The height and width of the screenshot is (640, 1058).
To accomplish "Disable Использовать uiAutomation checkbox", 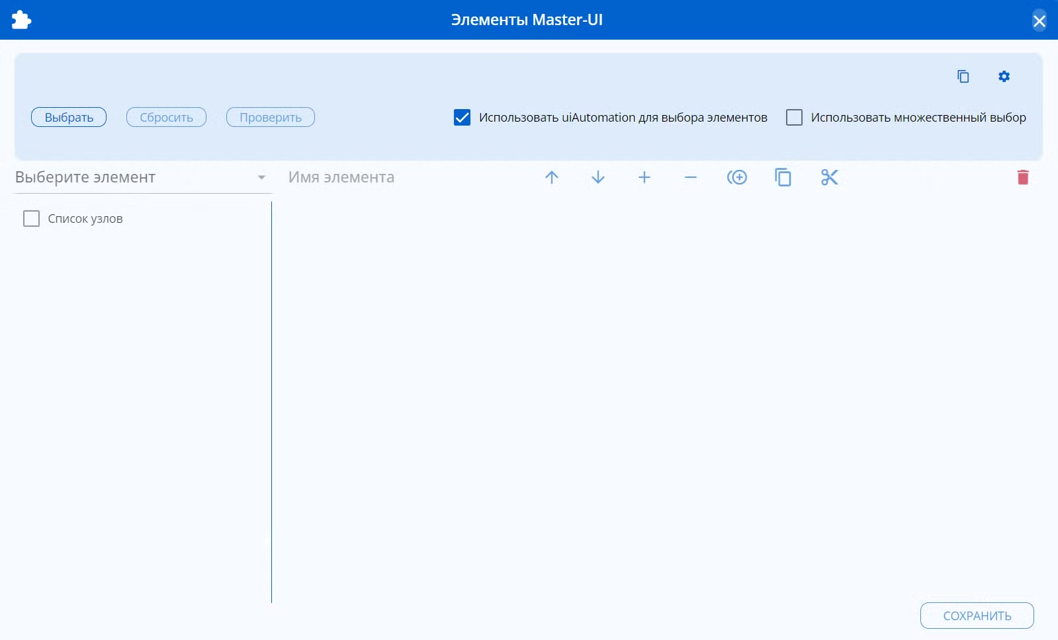I will (463, 118).
